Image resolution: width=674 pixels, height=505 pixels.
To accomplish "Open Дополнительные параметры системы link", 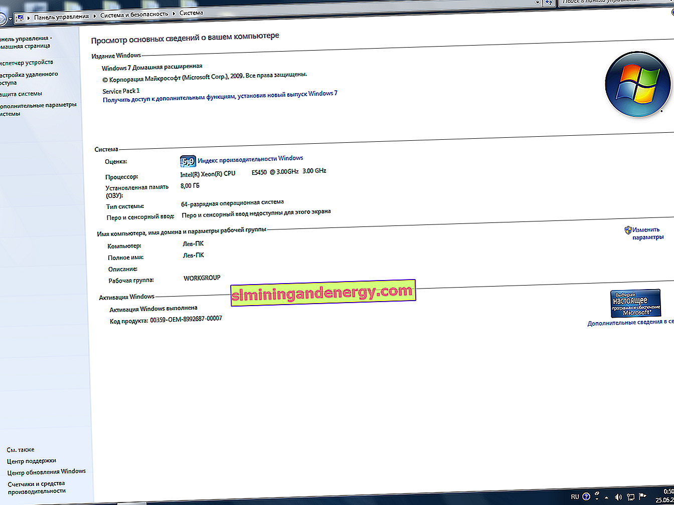I will tap(38, 110).
